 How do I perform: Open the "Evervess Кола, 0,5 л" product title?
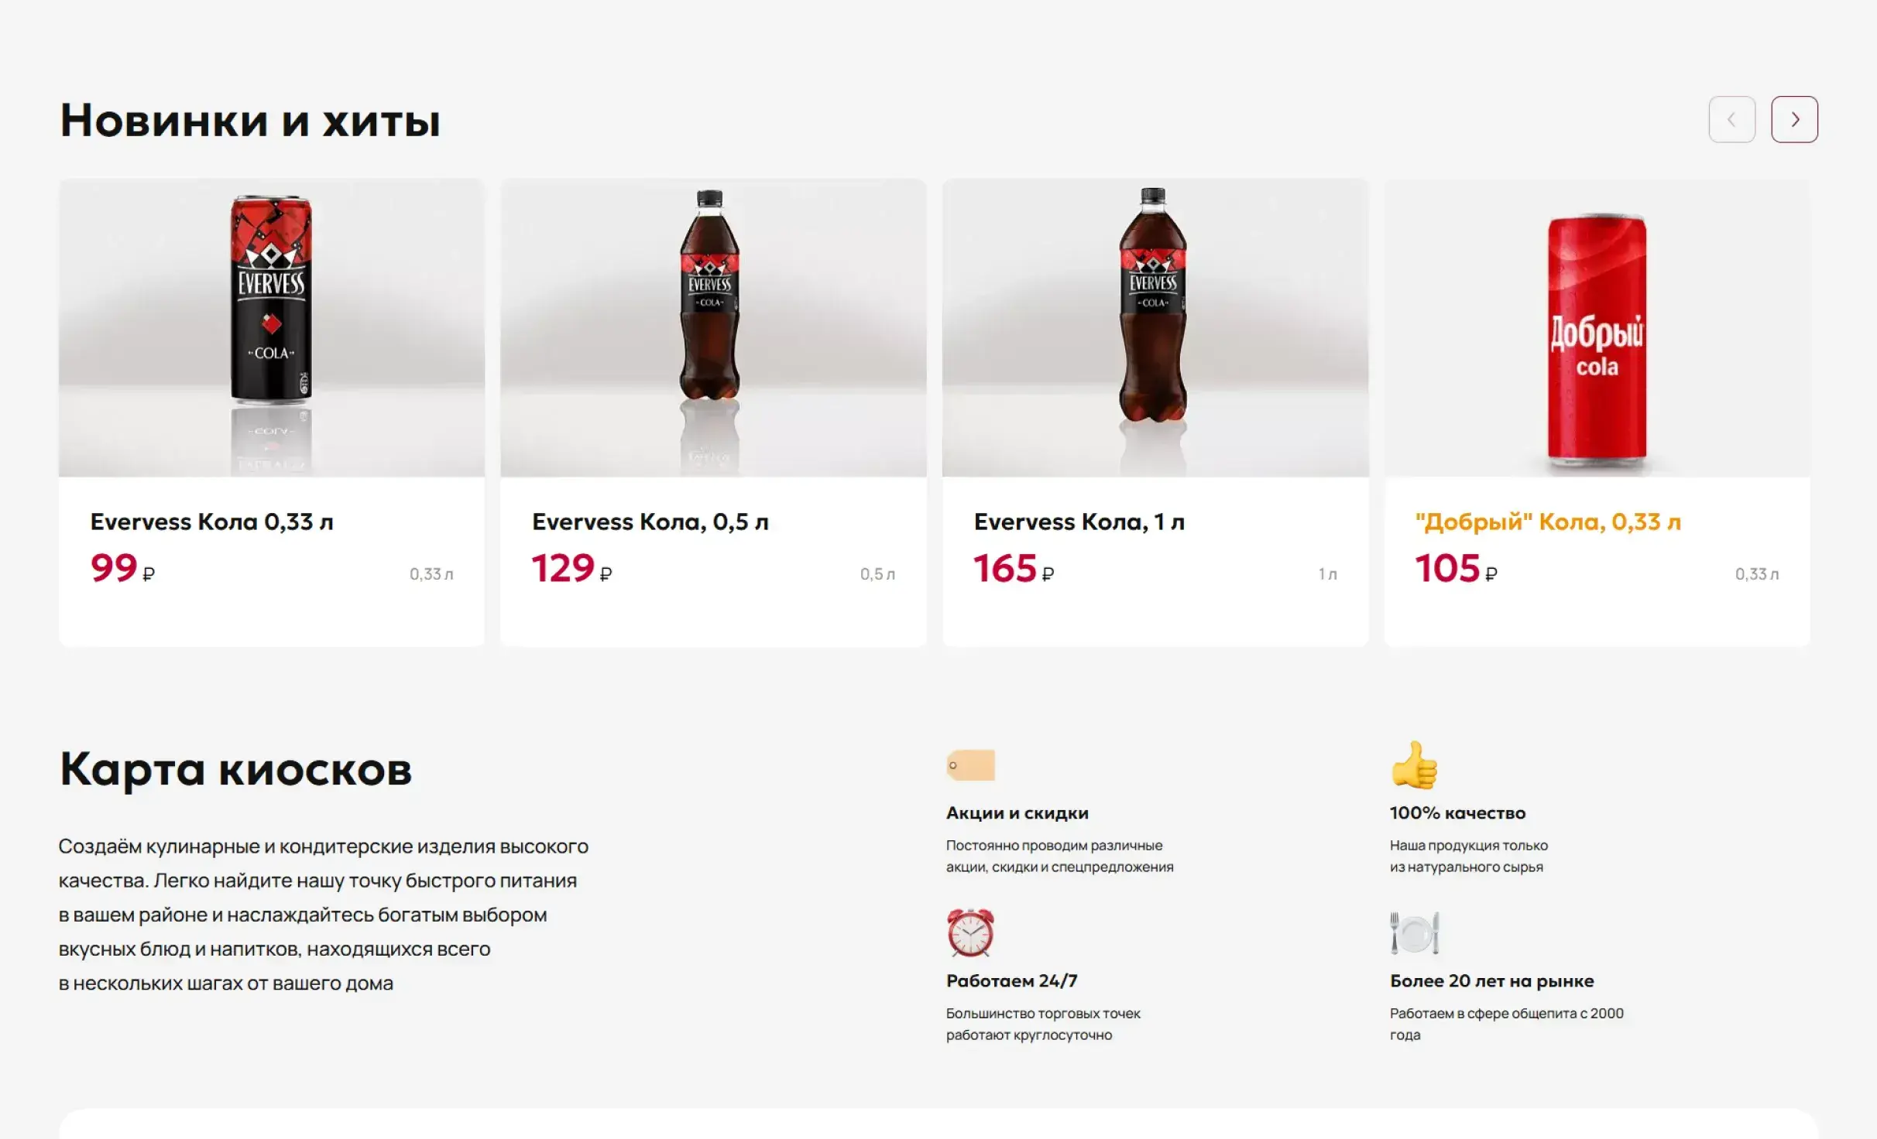650,522
